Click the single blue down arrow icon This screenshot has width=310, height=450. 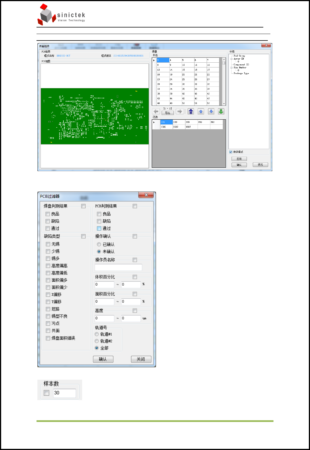pyautogui.click(x=211, y=111)
